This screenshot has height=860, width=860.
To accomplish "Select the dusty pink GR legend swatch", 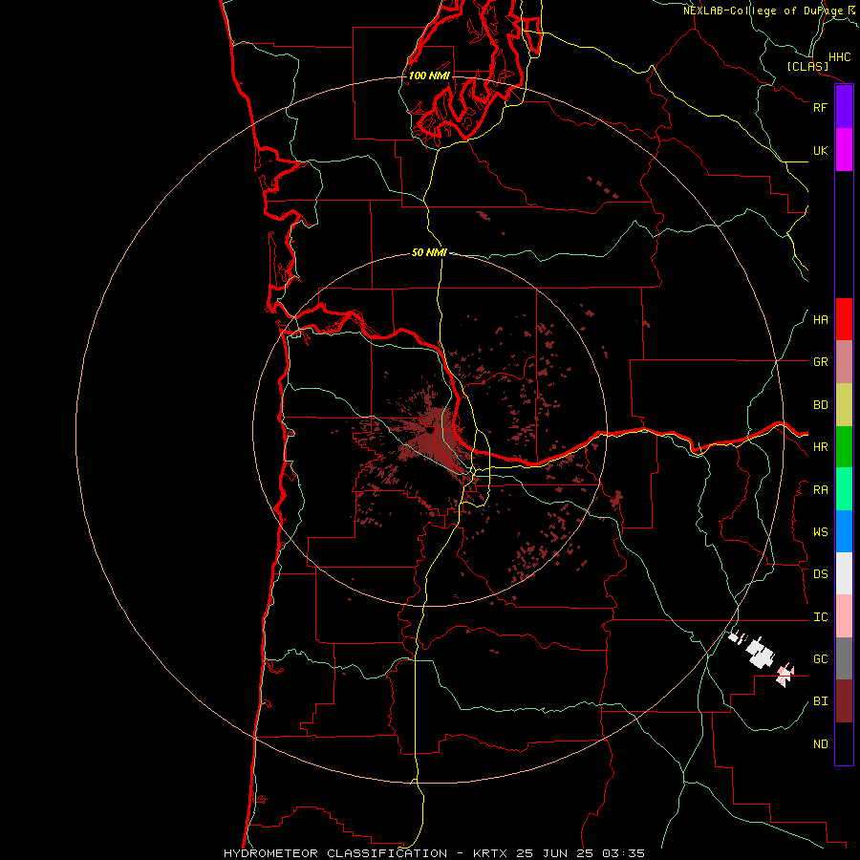I will click(x=844, y=362).
